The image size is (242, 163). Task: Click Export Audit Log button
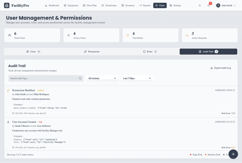(x=220, y=68)
